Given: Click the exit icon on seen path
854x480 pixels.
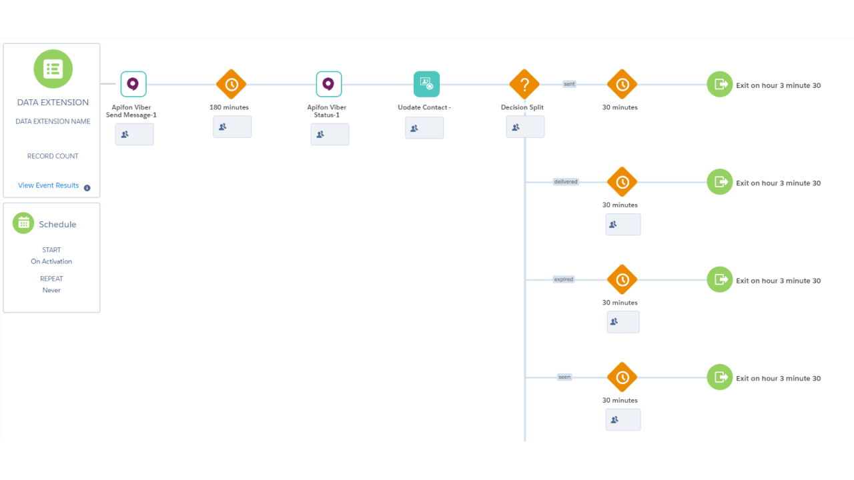Looking at the screenshot, I should 720,377.
